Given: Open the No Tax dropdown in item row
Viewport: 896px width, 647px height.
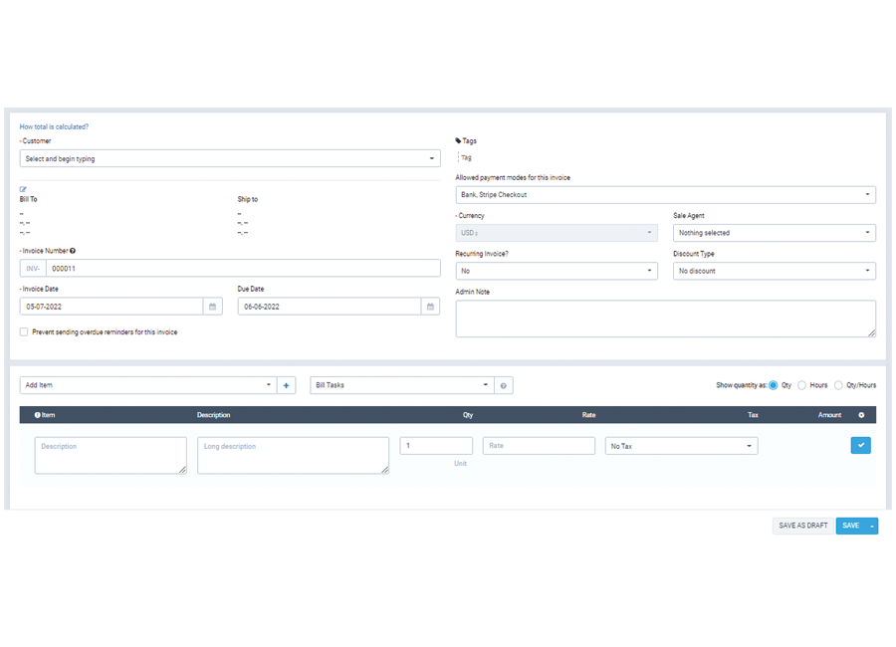Looking at the screenshot, I should pyautogui.click(x=681, y=446).
